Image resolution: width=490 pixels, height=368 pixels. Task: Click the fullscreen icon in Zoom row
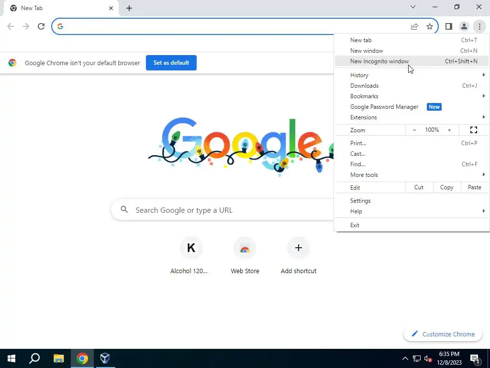(x=474, y=130)
